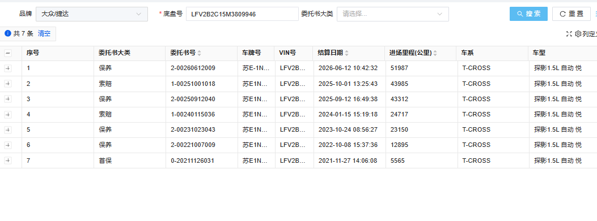Click 委托书号 cell 0-20211126031
The width and height of the screenshot is (597, 221).
[193, 161]
